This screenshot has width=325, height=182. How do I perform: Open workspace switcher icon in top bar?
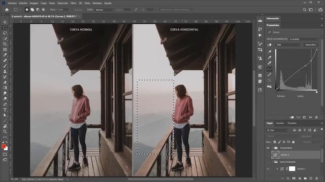pos(311,10)
